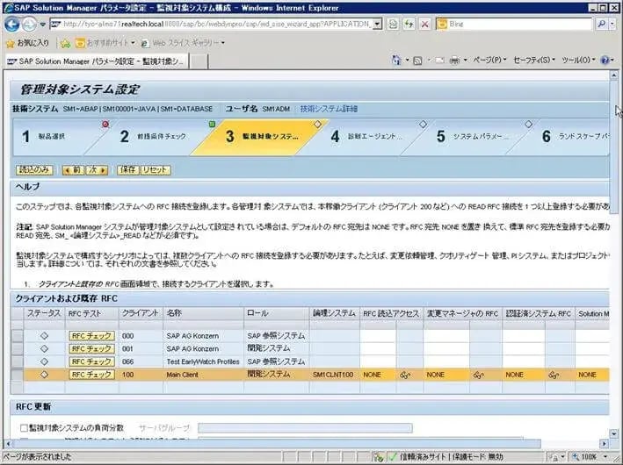Click the home icon in command bar
Viewport: 623px width, 465px height.
pos(396,61)
